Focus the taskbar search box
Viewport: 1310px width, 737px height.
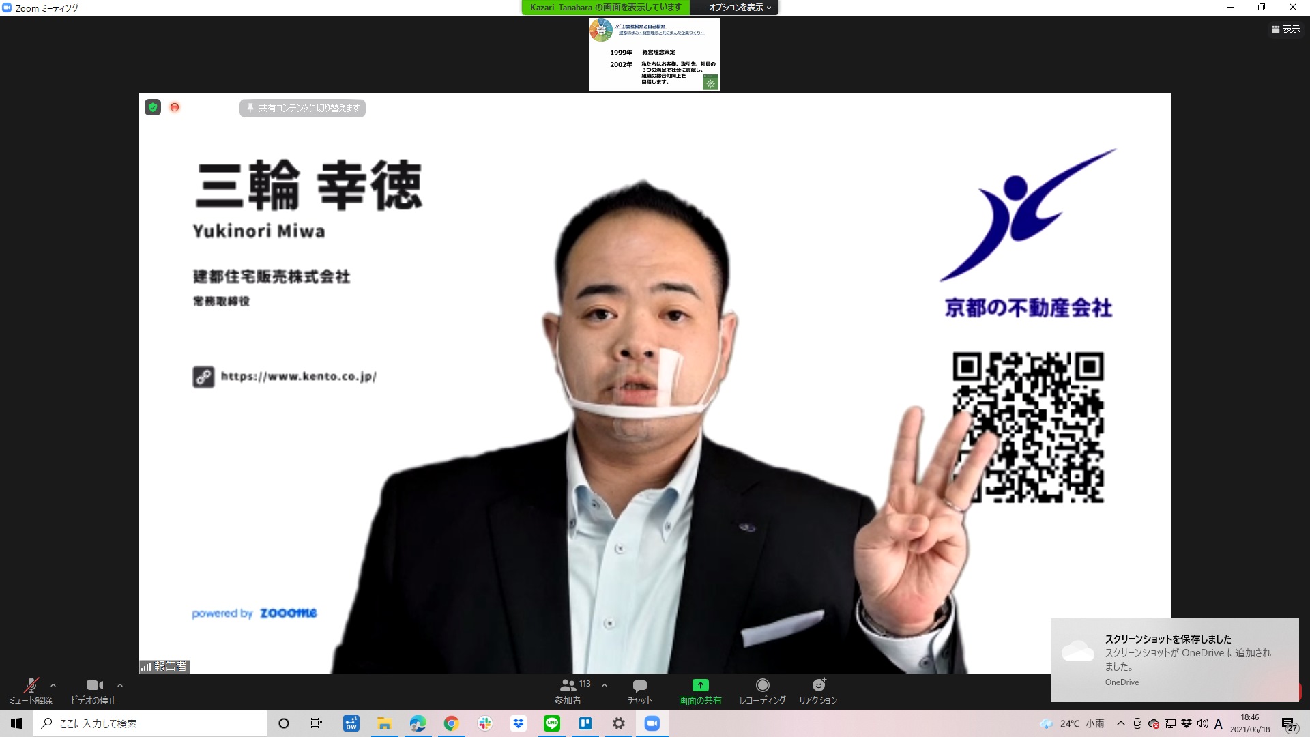coord(150,723)
